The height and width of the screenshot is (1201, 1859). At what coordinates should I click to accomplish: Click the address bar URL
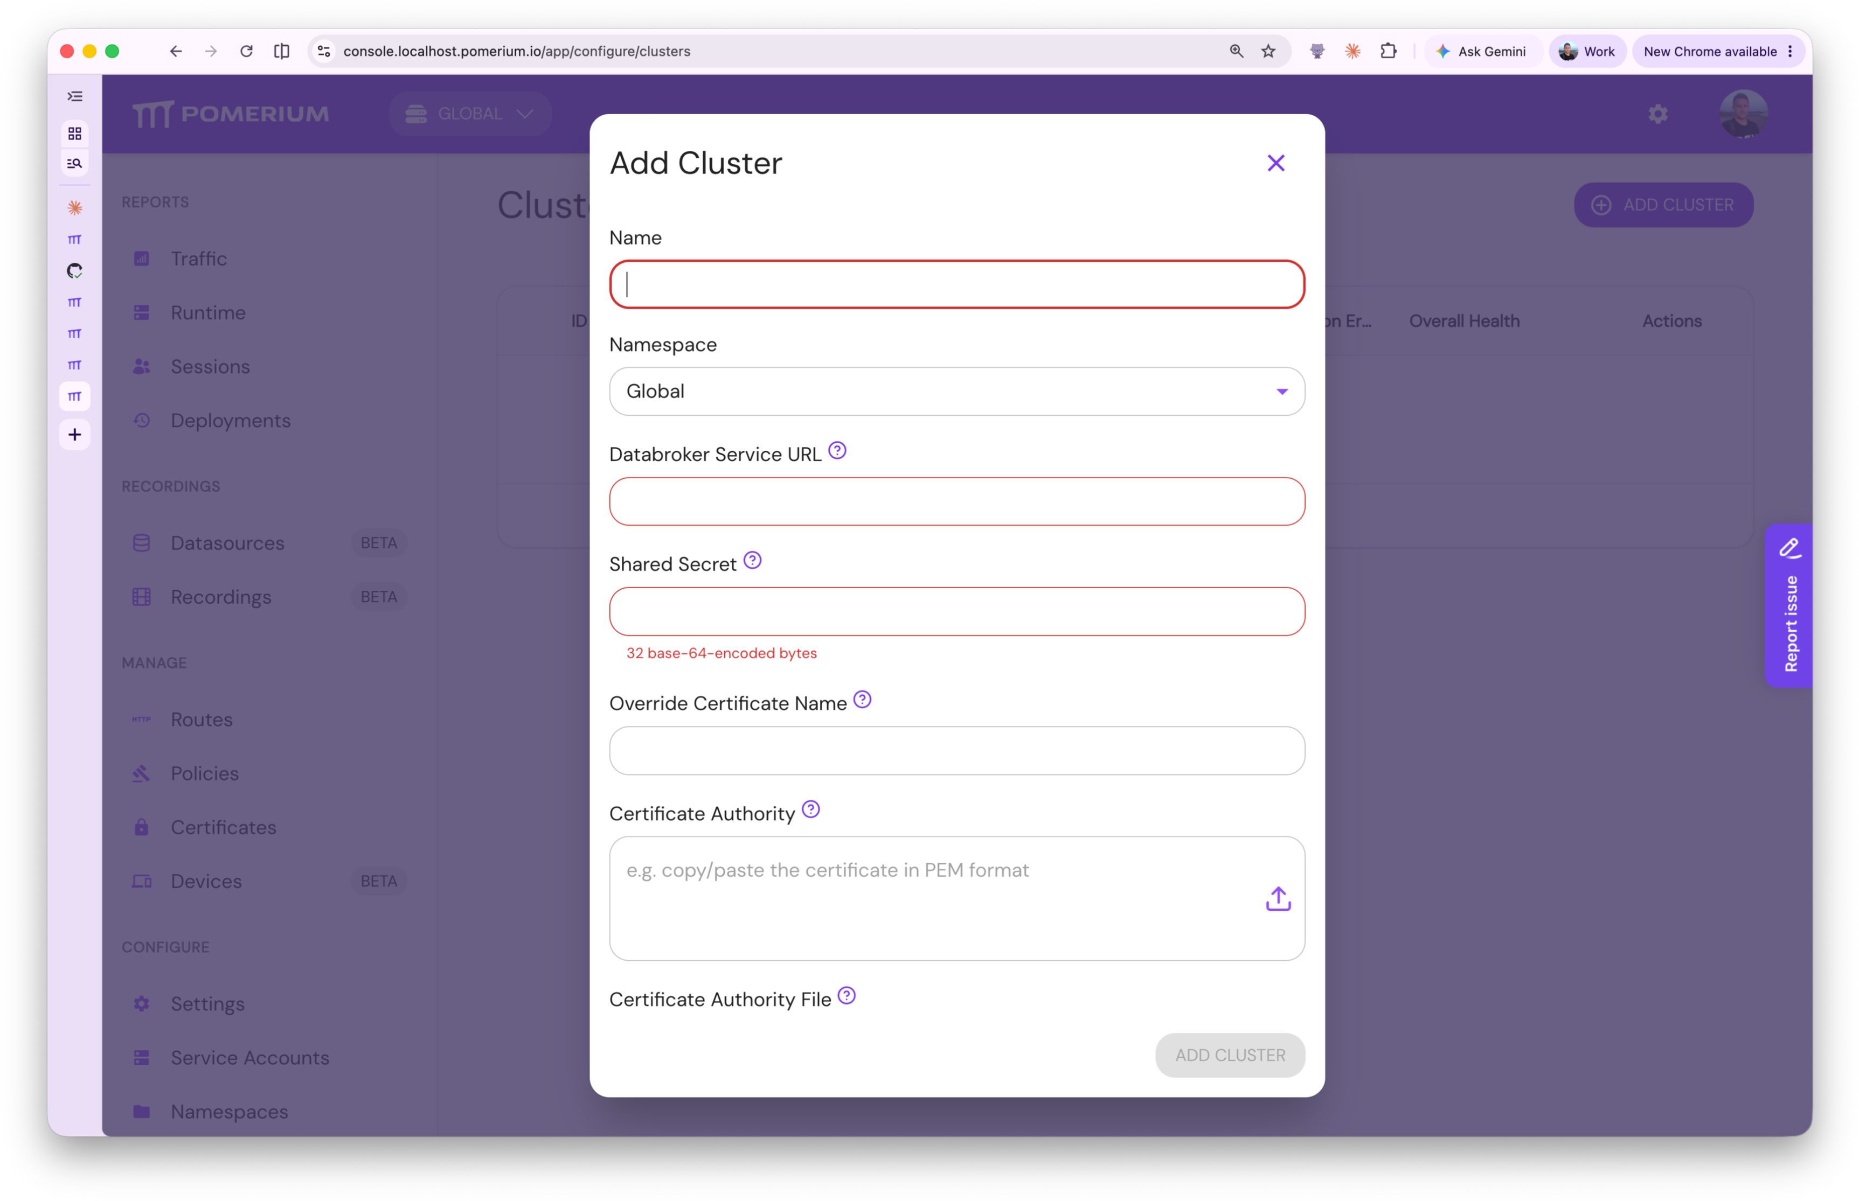coord(516,52)
